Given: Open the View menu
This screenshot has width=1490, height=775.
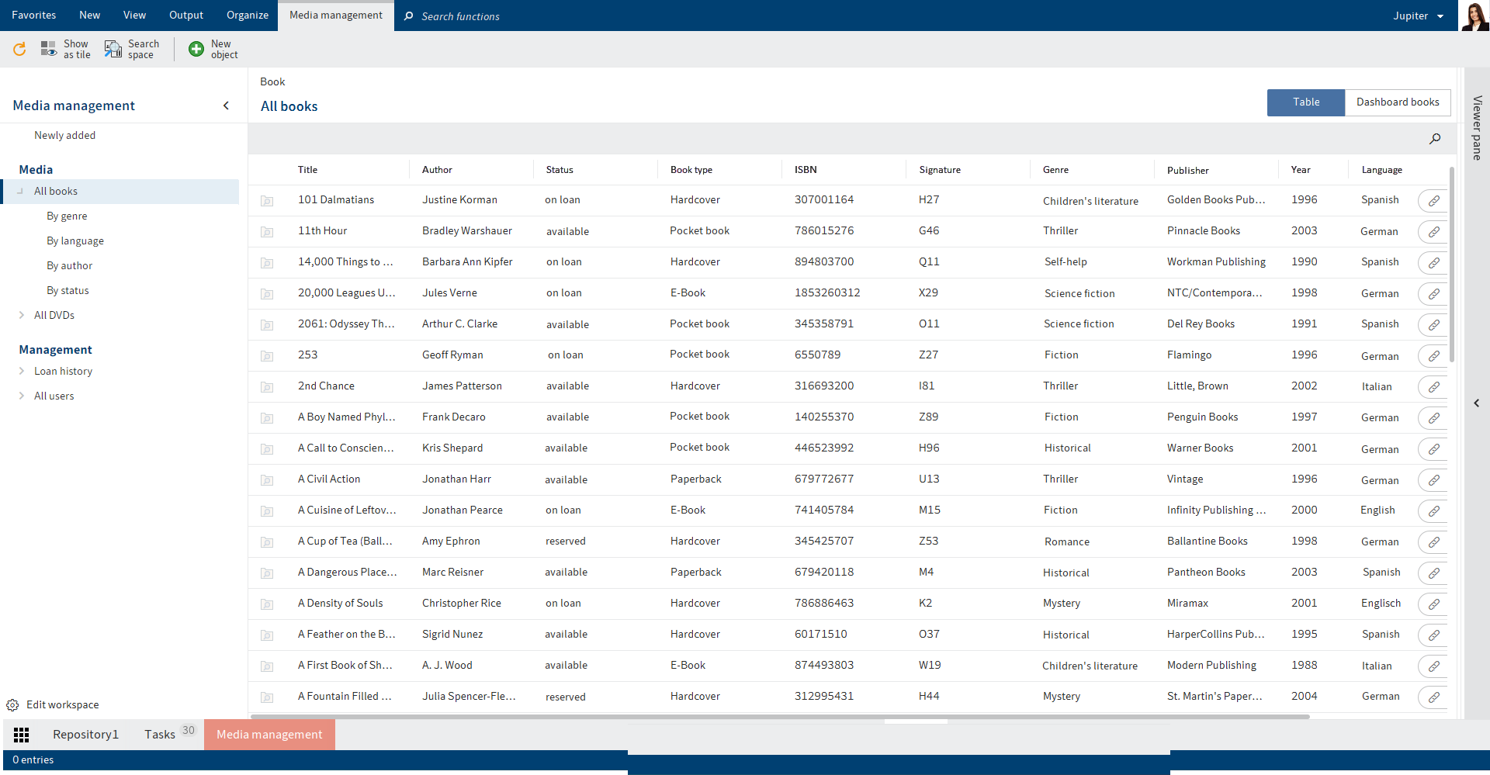Looking at the screenshot, I should 134,16.
